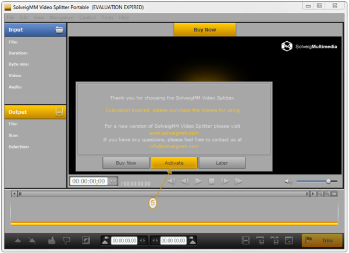Click the thumbs up keep fragment icon
The height and width of the screenshot is (253, 349).
pos(52,241)
